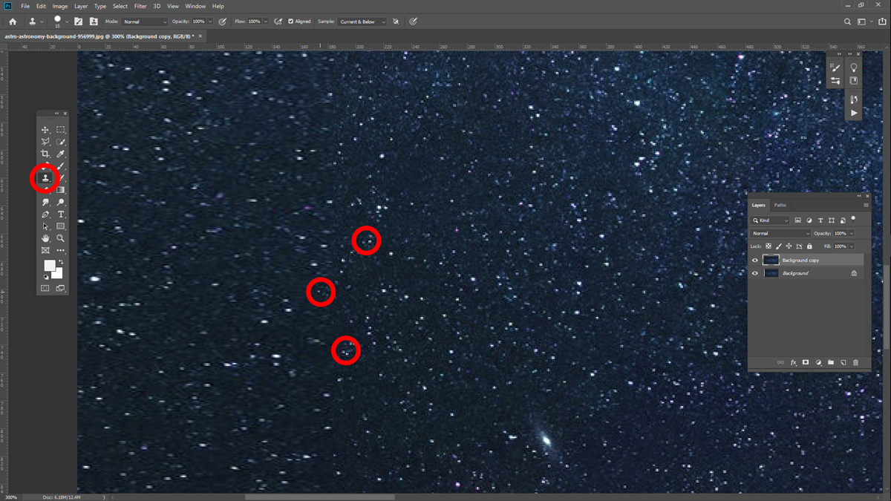Toggle the Aligned checkbox
This screenshot has width=891, height=501.
[290, 22]
